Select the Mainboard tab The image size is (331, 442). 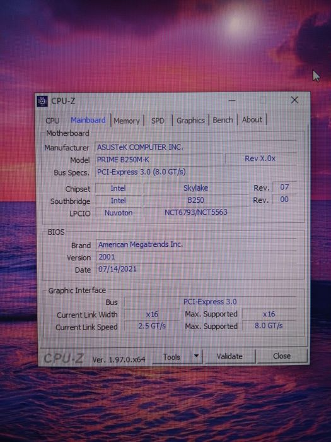pos(88,121)
